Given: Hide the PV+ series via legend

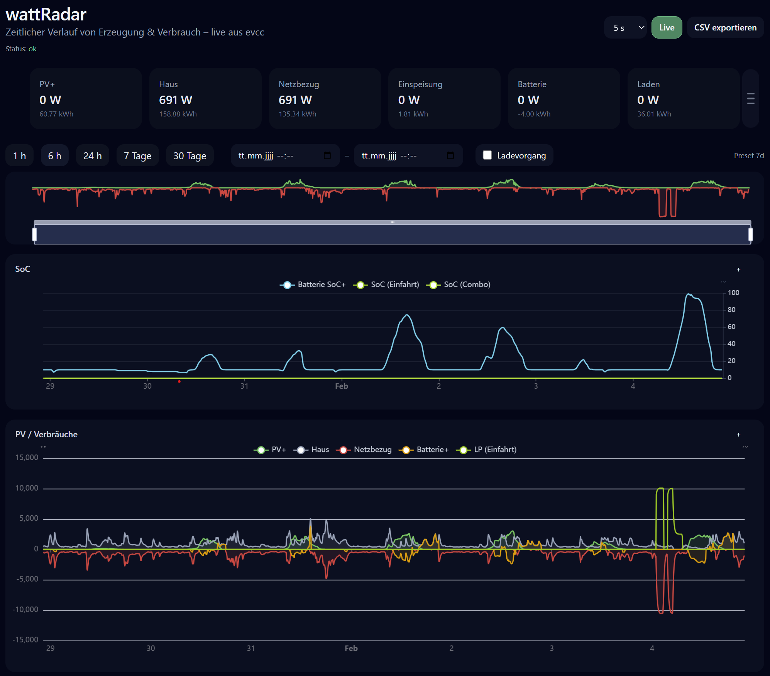Looking at the screenshot, I should click(261, 450).
